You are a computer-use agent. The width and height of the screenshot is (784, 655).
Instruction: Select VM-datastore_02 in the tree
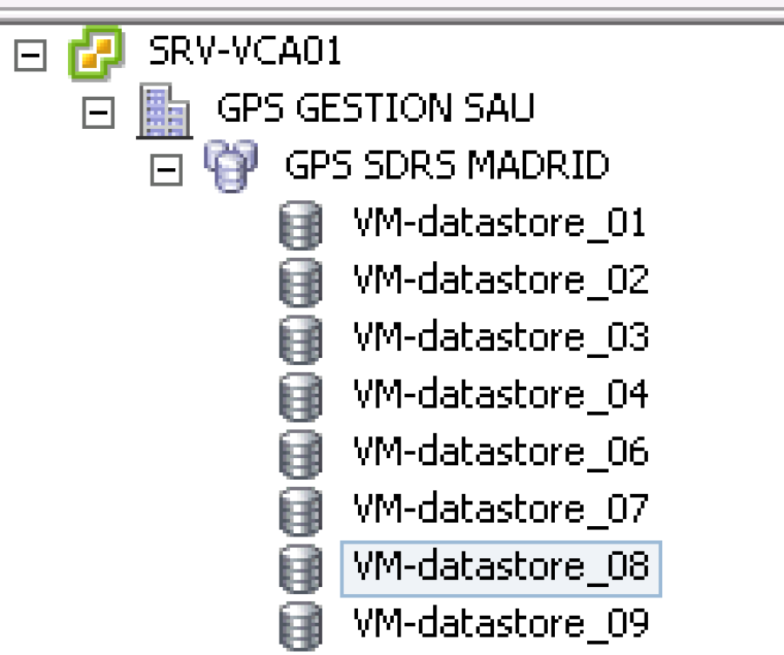click(500, 280)
